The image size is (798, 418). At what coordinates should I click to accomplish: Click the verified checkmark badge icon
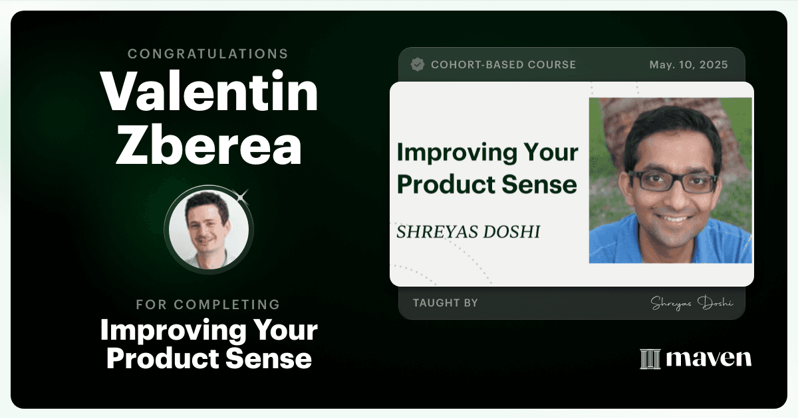pyautogui.click(x=418, y=65)
